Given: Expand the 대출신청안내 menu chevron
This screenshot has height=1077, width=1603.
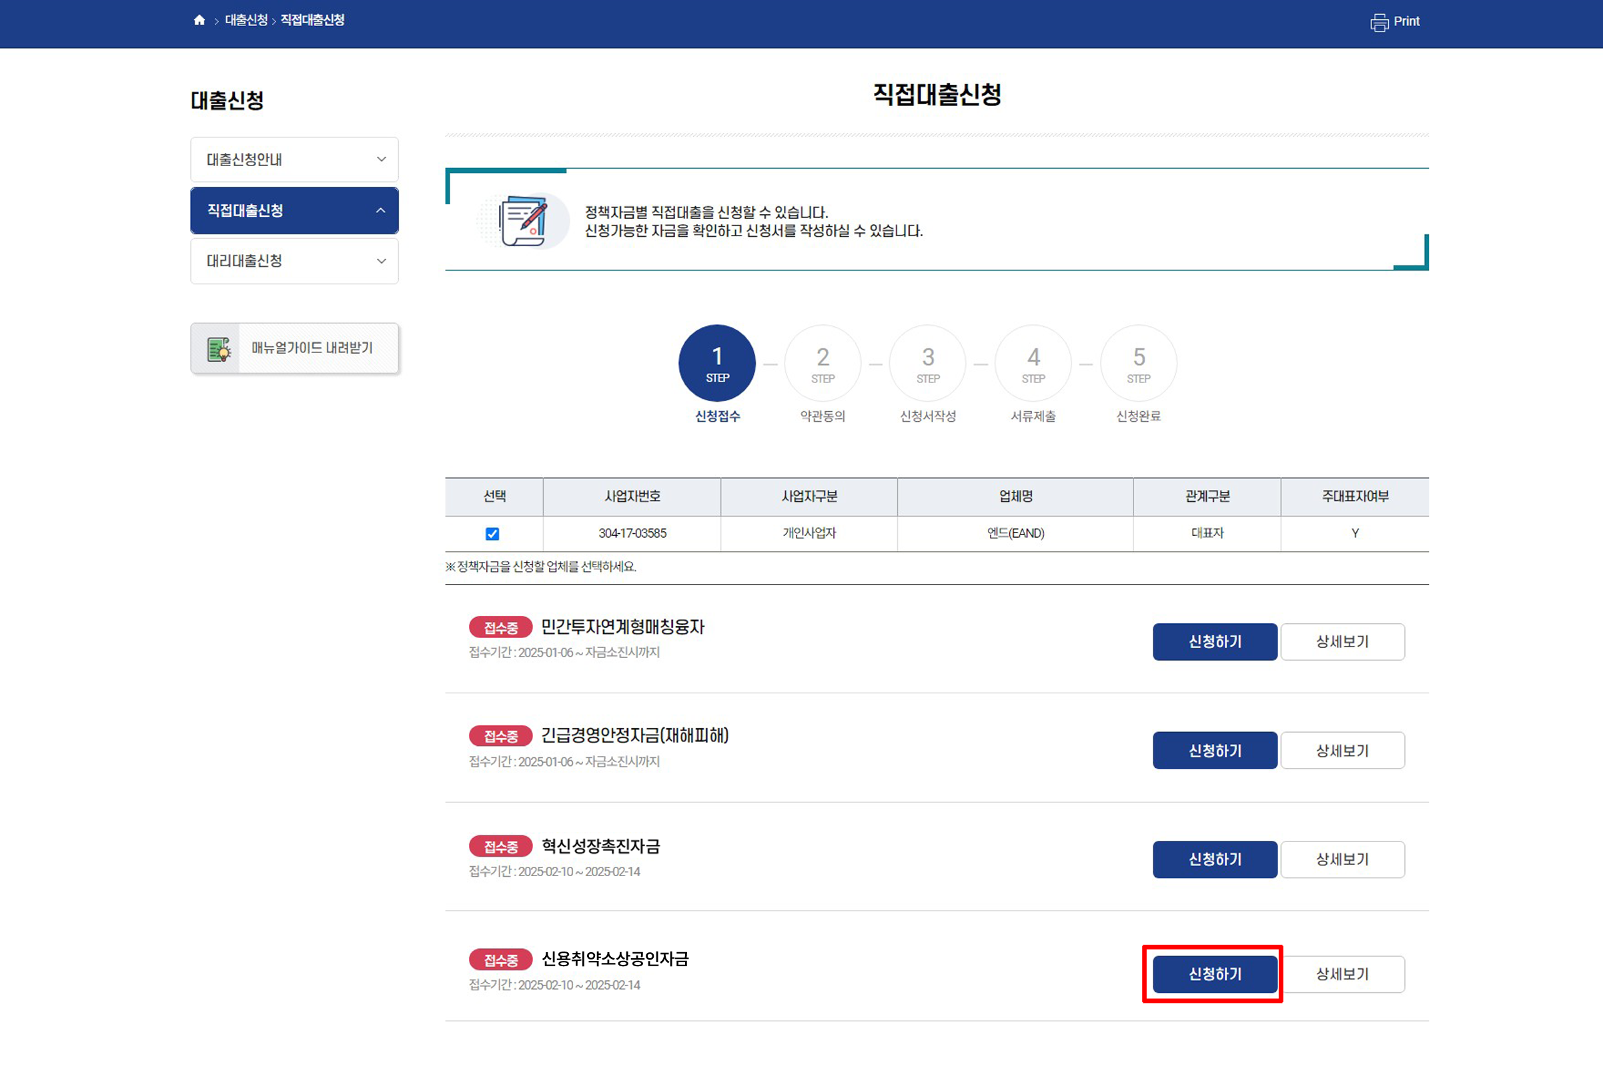Looking at the screenshot, I should (381, 159).
